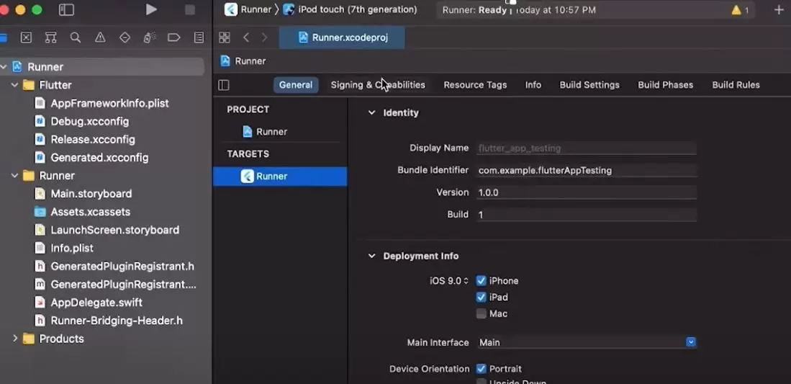
Task: Click the Build number field
Action: 587,215
